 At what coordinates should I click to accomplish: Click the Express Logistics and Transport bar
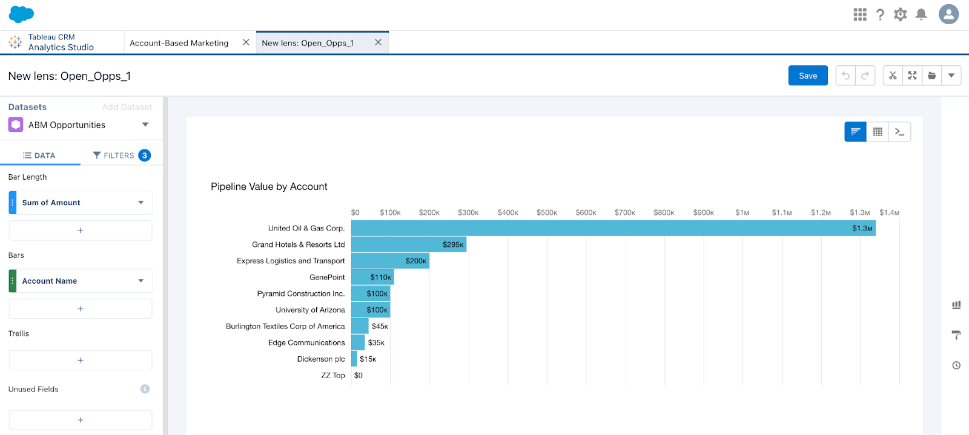point(390,261)
